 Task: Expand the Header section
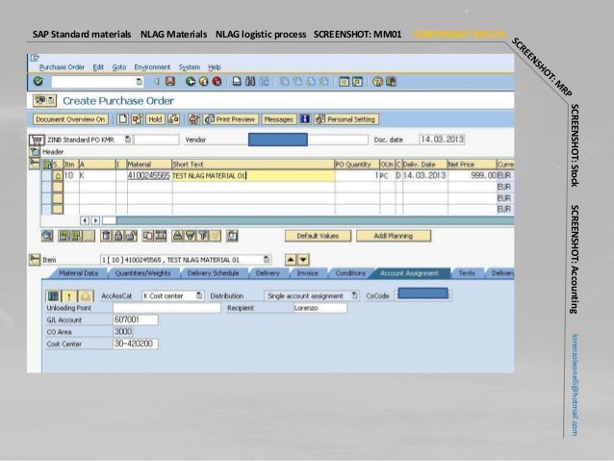coord(35,152)
